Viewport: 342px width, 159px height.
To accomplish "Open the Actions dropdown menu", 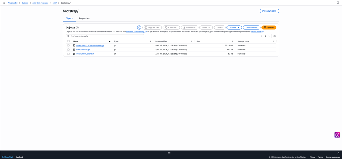I will tap(234, 27).
